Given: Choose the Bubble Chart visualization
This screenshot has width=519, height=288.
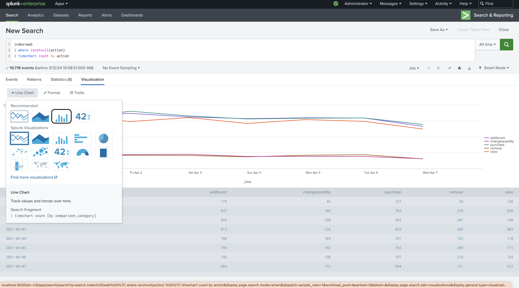Looking at the screenshot, I should tap(40, 151).
